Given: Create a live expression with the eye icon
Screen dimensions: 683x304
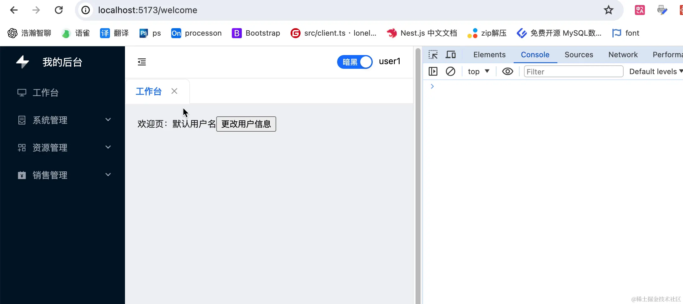Looking at the screenshot, I should pyautogui.click(x=507, y=71).
